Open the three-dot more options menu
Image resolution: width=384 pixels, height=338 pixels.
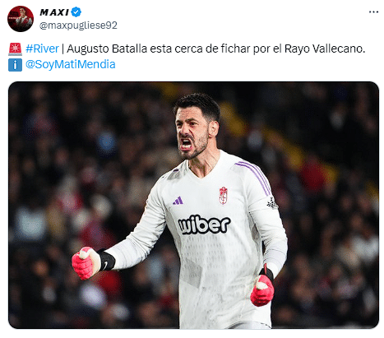pyautogui.click(x=373, y=12)
